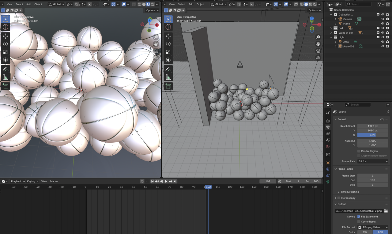The image size is (392, 234).
Task: Expand the Time Stretching panel
Action: pos(350,192)
